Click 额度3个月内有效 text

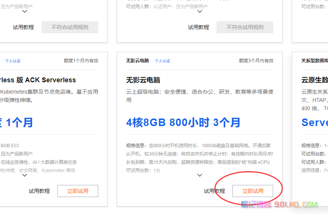[x=256, y=61]
